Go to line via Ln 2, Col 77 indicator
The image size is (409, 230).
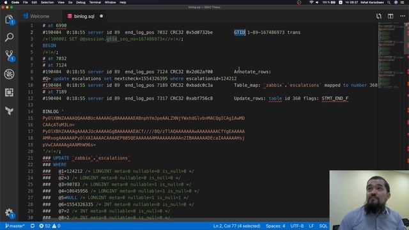[236, 226]
